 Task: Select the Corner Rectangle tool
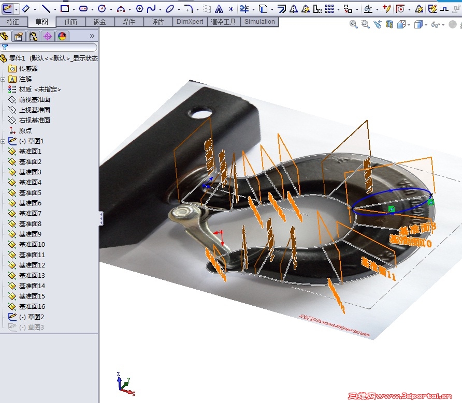point(65,9)
